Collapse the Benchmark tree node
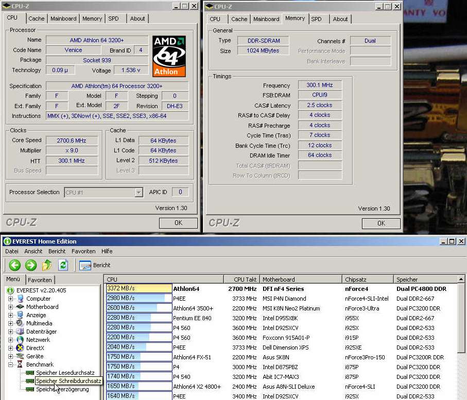467x400 pixels. coord(10,364)
